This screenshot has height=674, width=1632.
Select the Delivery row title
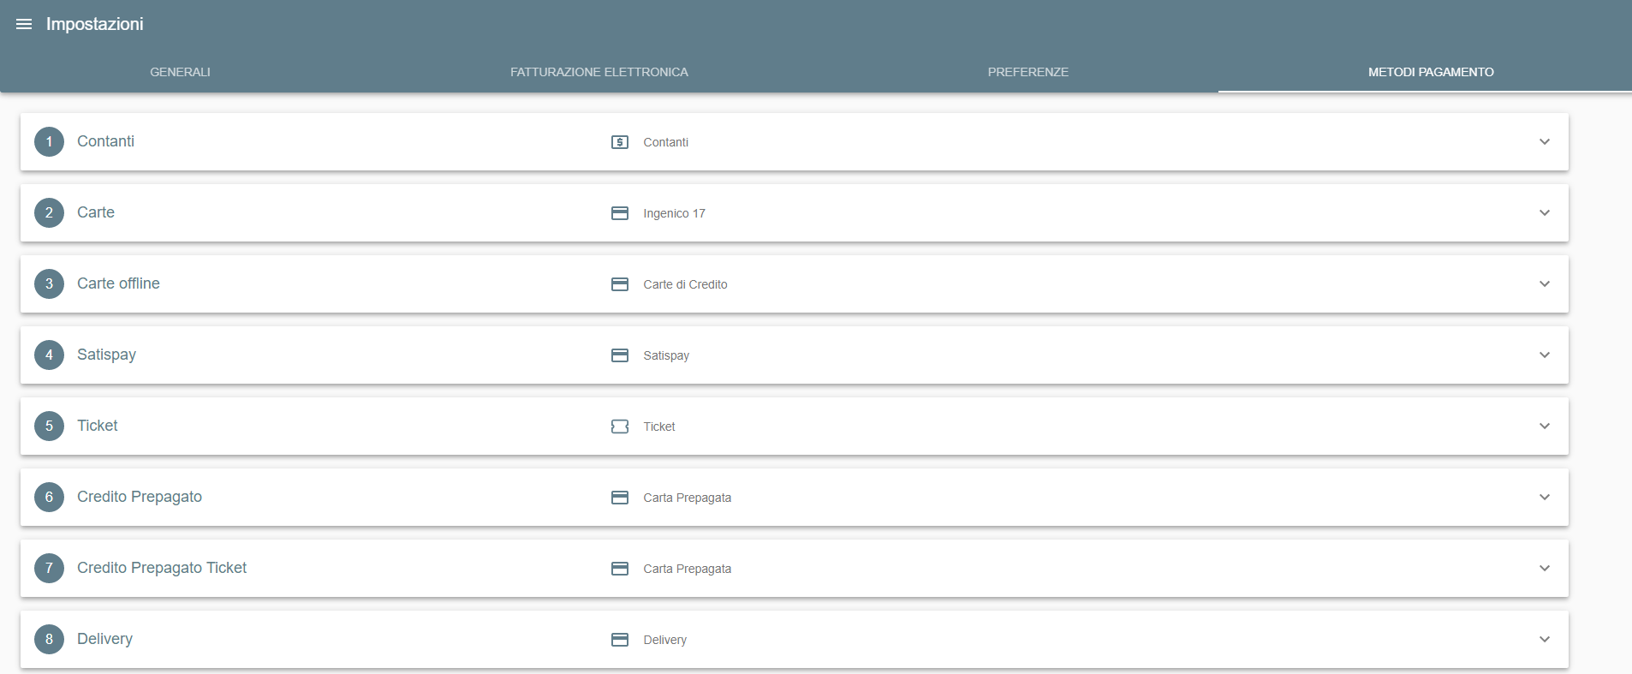click(104, 639)
